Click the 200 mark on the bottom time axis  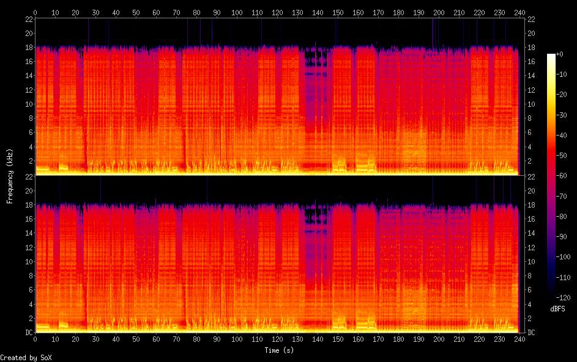[438, 339]
